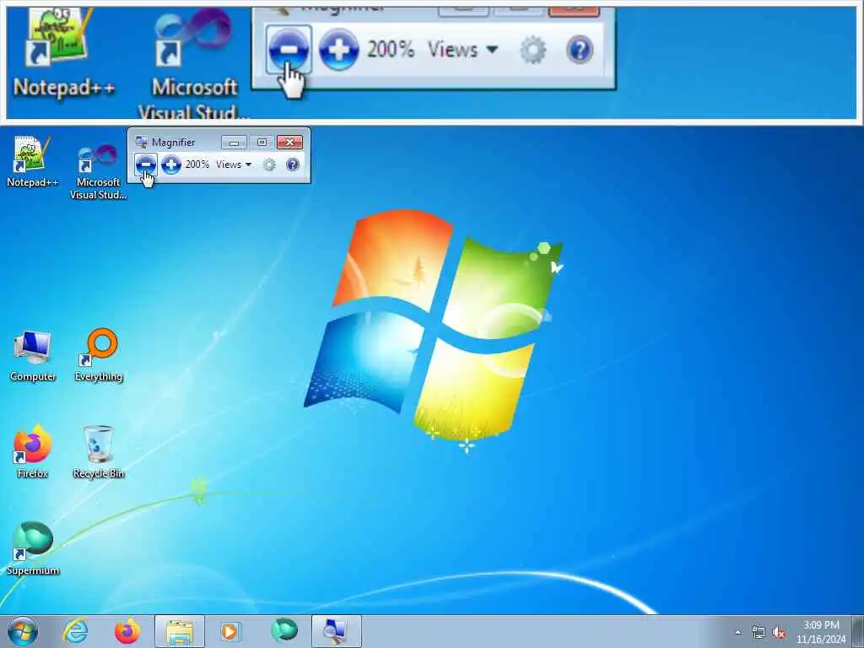Click zoom in plus button in small Magnifier window
The height and width of the screenshot is (648, 864).
tap(171, 165)
